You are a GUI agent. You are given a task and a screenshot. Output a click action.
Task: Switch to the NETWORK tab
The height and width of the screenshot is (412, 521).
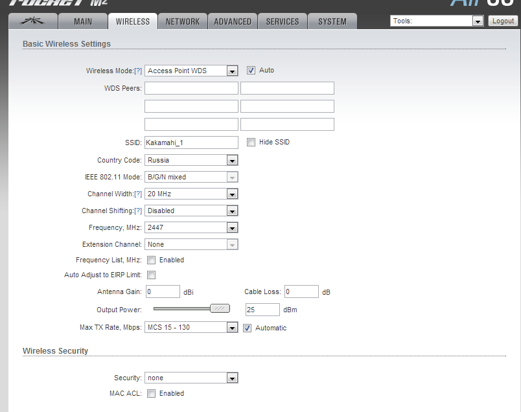183,21
